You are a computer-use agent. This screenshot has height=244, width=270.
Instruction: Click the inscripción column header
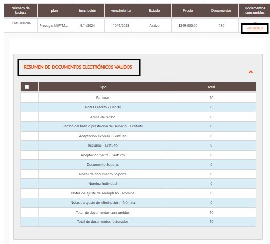(88, 10)
